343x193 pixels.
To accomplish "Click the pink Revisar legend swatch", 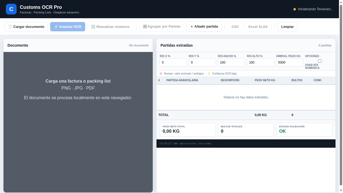I will [161, 74].
